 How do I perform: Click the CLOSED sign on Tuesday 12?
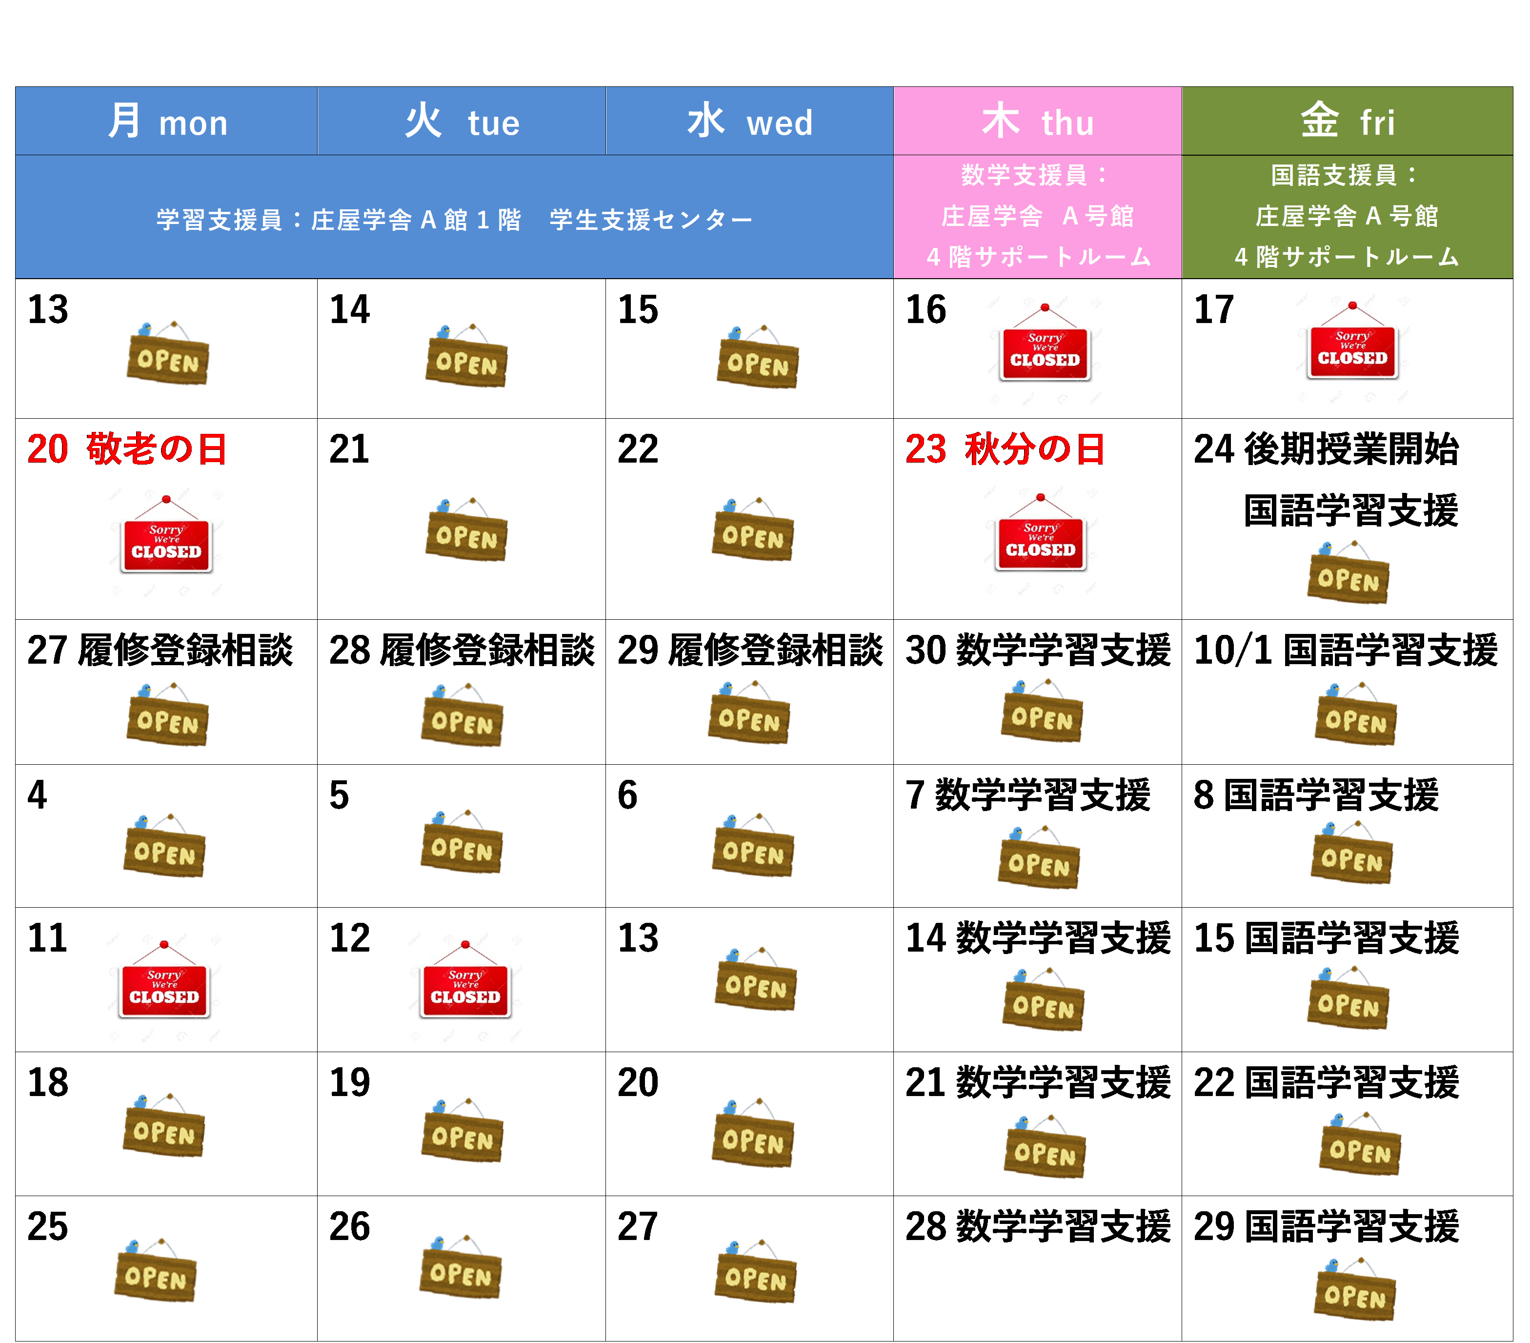tap(465, 980)
